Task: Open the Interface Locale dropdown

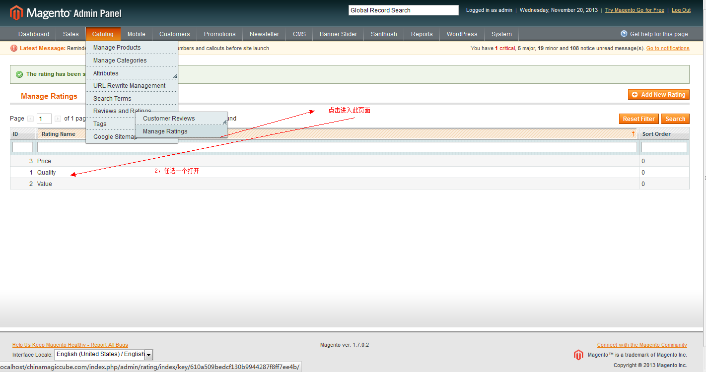Action: pyautogui.click(x=103, y=354)
